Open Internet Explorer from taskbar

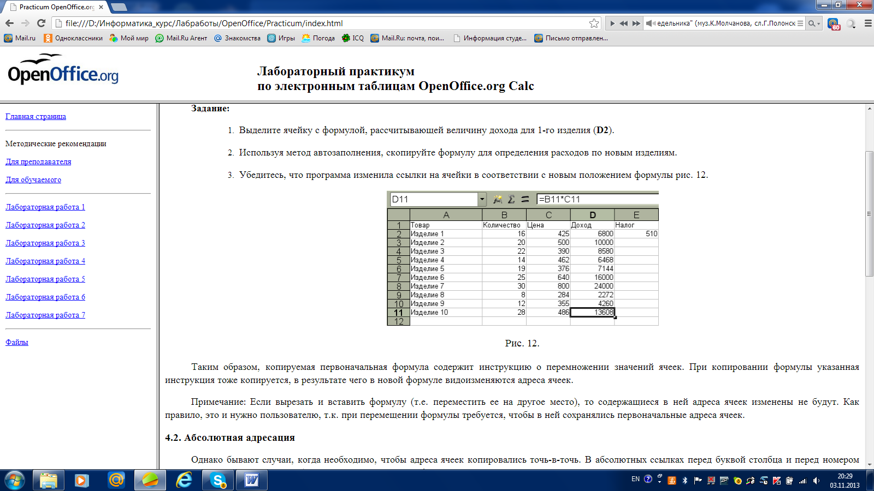point(184,480)
